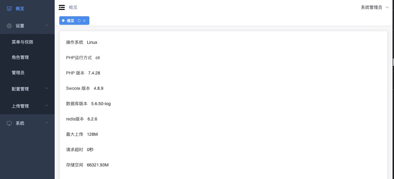This screenshot has height=179, width=394.
Task: Click the 概览 breadcrumb text in header
Action: click(x=73, y=7)
